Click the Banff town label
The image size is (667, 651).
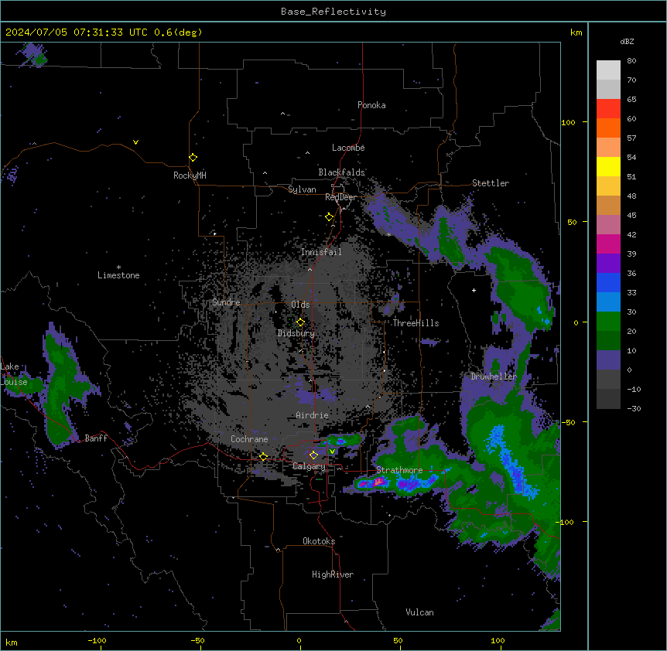(96, 438)
